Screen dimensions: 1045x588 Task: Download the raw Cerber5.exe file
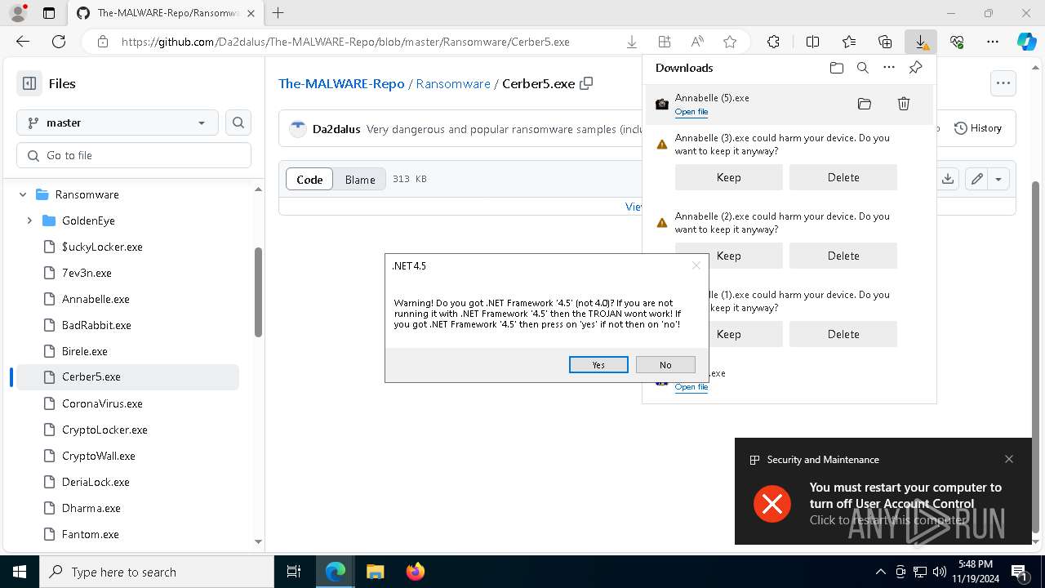(948, 179)
